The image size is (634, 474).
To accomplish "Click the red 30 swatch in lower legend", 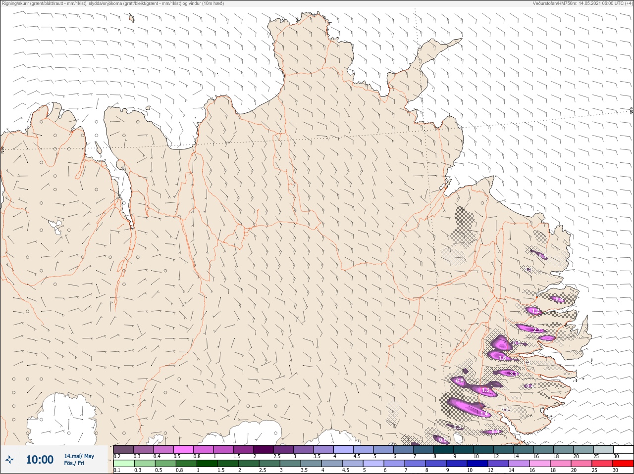I will point(623,464).
